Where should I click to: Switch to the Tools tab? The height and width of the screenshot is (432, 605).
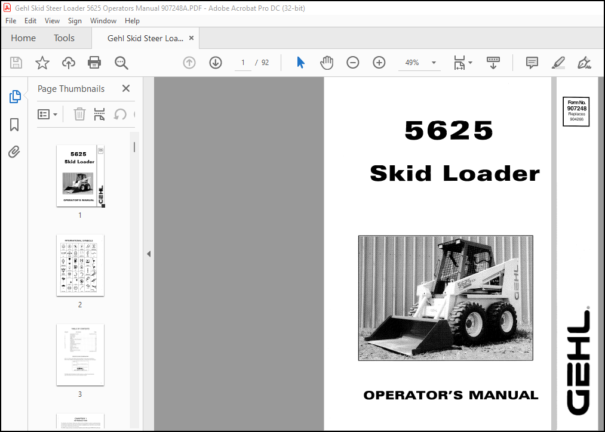tap(64, 38)
